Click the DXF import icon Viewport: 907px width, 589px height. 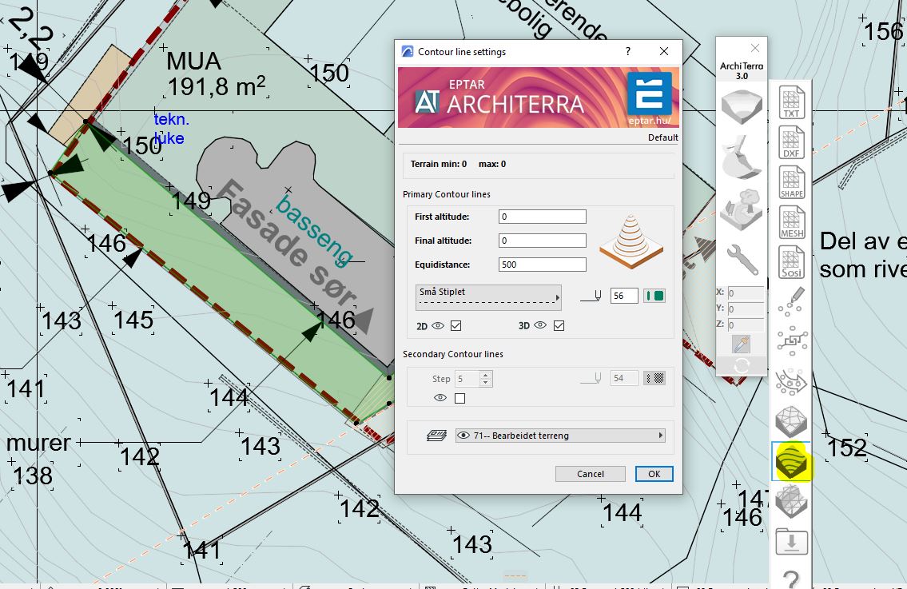click(791, 143)
